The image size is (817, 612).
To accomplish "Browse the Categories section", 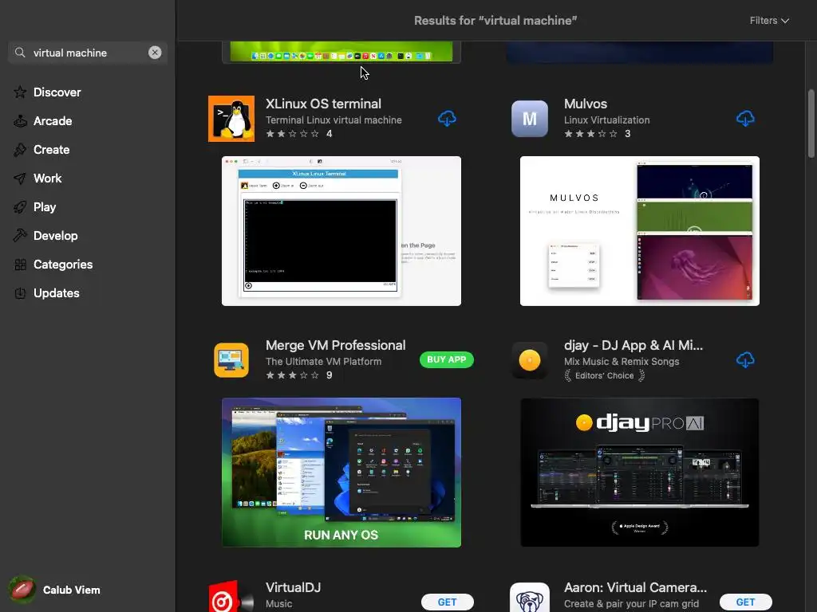I will point(63,265).
